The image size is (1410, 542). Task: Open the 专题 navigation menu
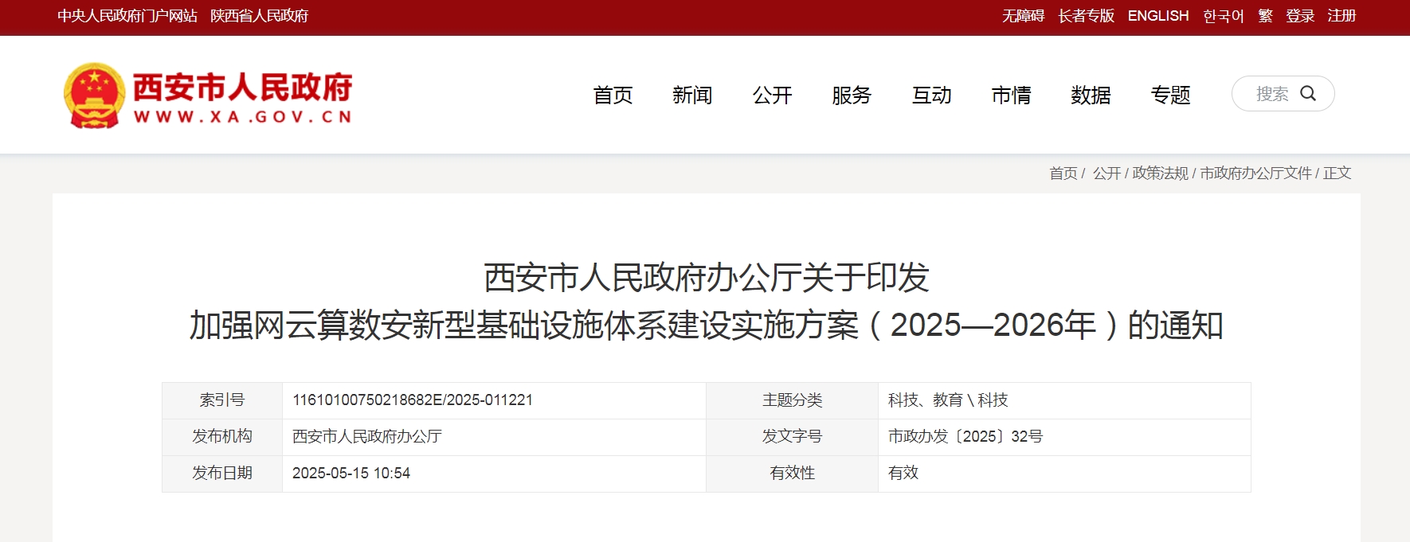(1170, 96)
